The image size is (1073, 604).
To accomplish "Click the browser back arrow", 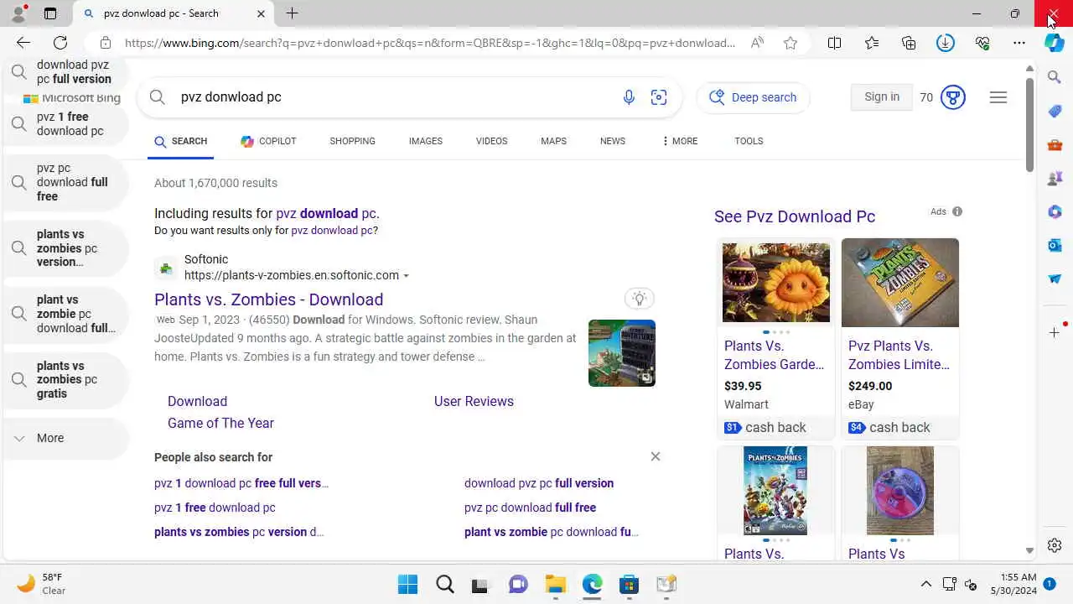I will pyautogui.click(x=23, y=43).
